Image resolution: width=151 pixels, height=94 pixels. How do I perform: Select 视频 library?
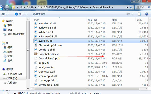10,47
